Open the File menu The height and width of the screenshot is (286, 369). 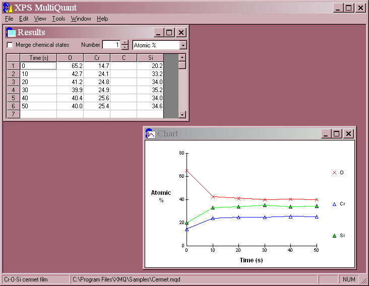pyautogui.click(x=9, y=19)
